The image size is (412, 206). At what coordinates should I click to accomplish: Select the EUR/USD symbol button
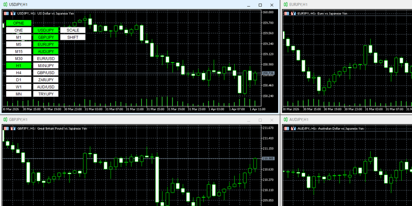pos(46,59)
